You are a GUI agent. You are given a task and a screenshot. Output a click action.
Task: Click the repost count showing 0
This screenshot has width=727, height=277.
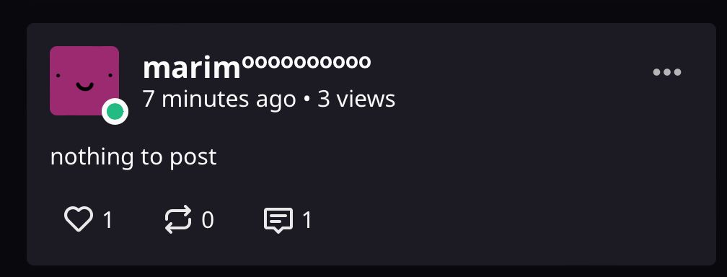(x=208, y=219)
